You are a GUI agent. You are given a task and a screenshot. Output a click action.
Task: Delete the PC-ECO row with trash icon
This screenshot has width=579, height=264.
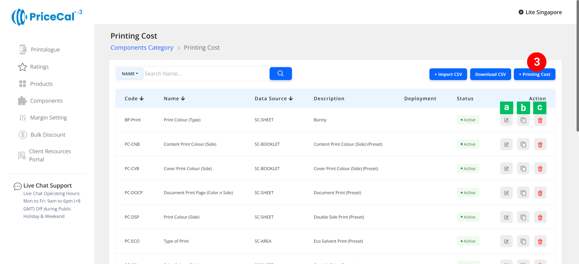540,241
